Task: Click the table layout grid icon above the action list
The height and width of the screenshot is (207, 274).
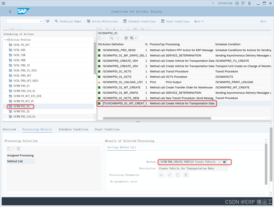Action: click(x=132, y=37)
